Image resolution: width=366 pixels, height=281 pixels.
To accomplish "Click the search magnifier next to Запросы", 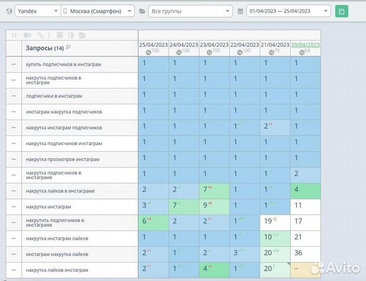I will click(68, 47).
